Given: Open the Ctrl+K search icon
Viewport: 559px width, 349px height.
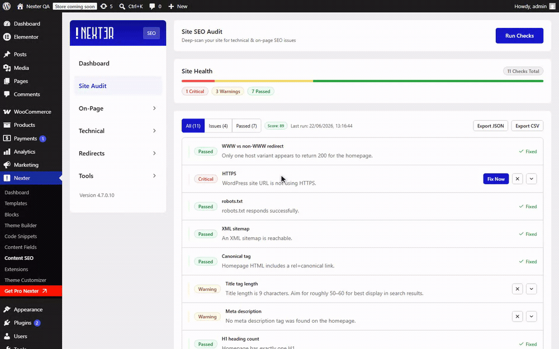Looking at the screenshot, I should [x=122, y=6].
